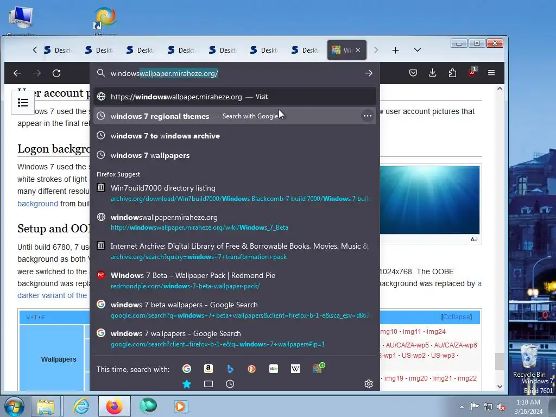The image size is (556, 417).
Task: Click the uBlock Origin shield icon
Action: (472, 72)
